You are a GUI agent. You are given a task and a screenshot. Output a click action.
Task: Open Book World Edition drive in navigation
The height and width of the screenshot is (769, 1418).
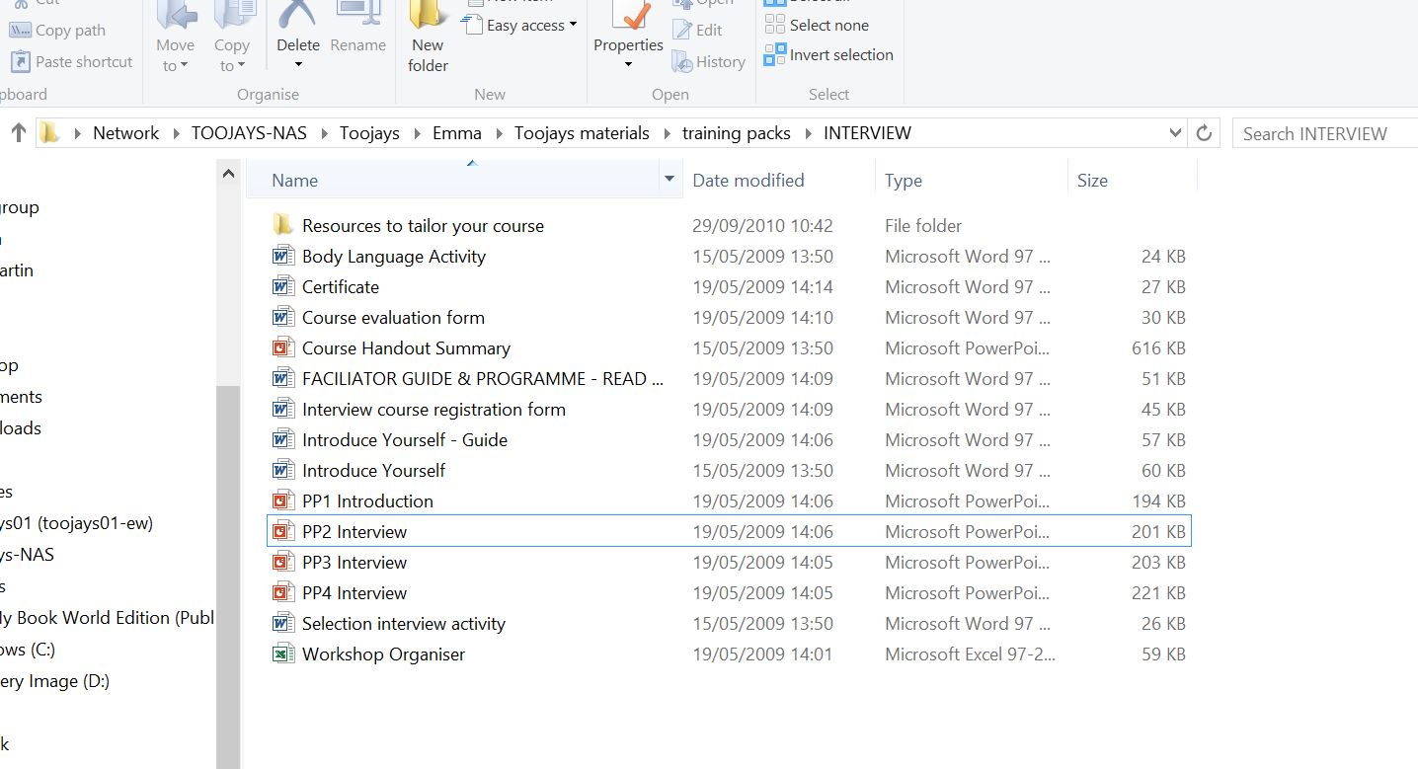[x=107, y=618]
